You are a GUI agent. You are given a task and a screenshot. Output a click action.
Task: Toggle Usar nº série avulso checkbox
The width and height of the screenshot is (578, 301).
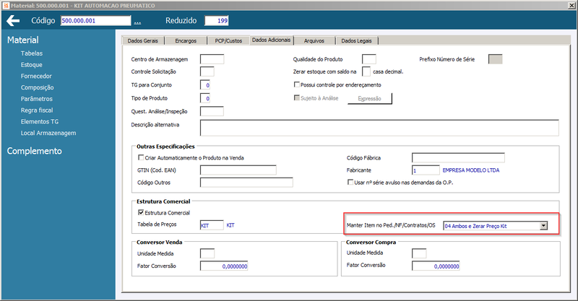350,182
